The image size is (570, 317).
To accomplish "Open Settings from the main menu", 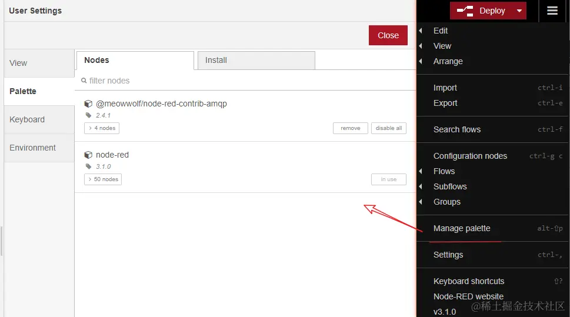I will click(492, 255).
